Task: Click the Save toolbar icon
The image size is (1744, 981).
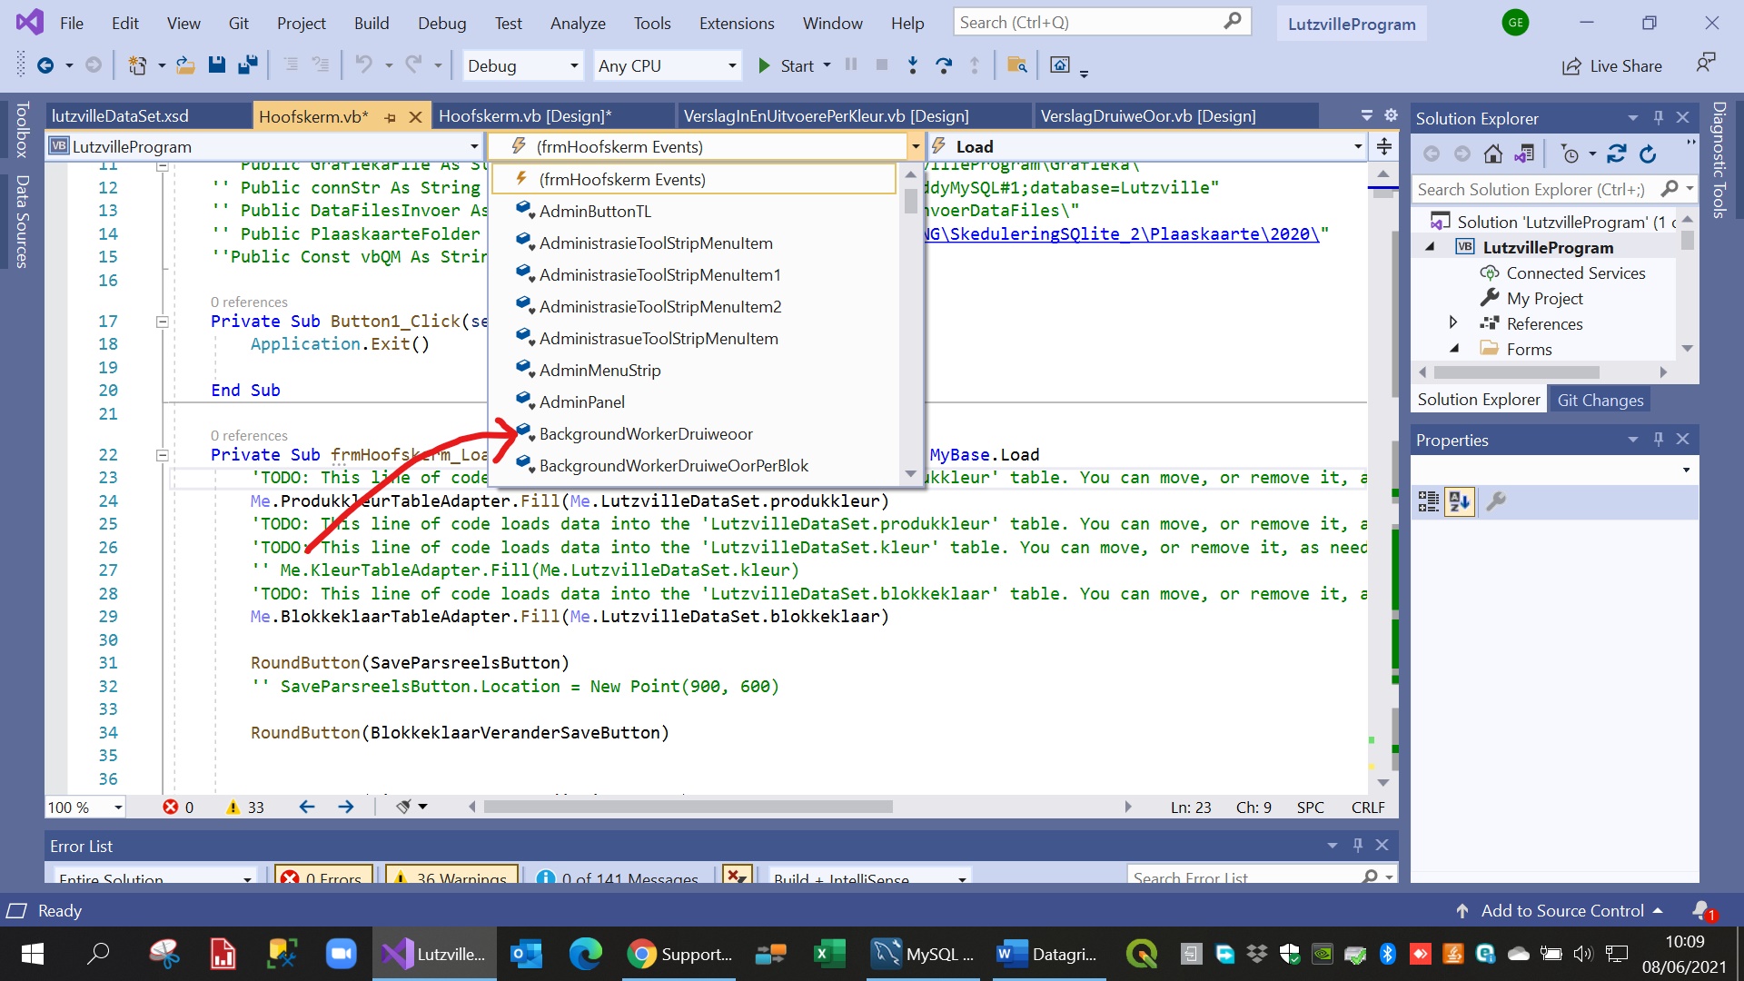Action: pyautogui.click(x=216, y=65)
